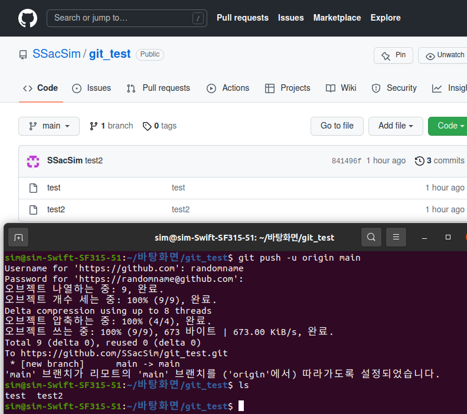Click the terminal search icon

pos(371,237)
